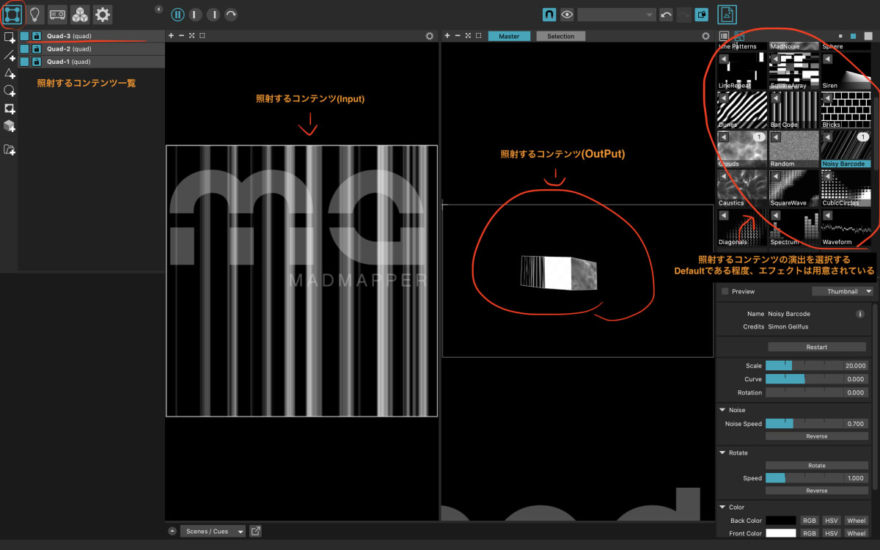Click the redo arrow
The image size is (880, 550).
click(683, 15)
